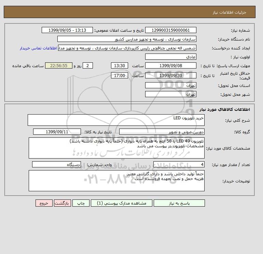Click the ساعت باقی مانده text

pyautogui.click(x=28, y=66)
